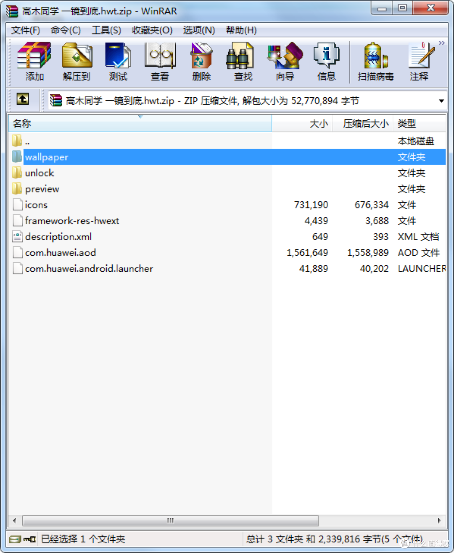Select the com.huawei.aod file

tap(227, 253)
